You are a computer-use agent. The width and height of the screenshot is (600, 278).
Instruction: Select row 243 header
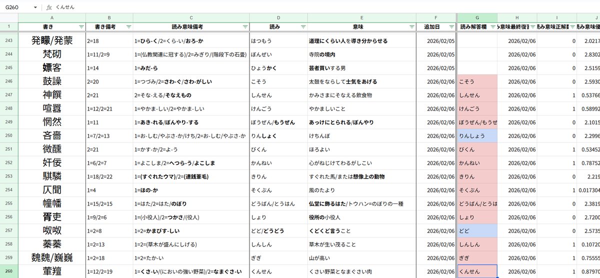(9, 40)
